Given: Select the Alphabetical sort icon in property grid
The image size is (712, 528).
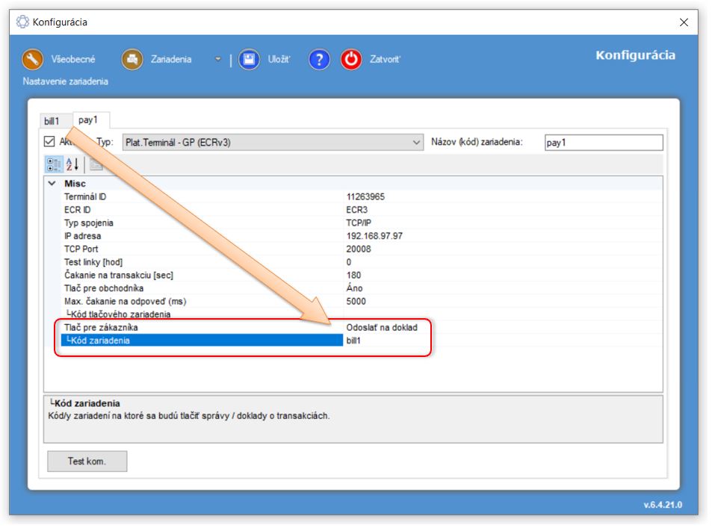Looking at the screenshot, I should (x=72, y=164).
